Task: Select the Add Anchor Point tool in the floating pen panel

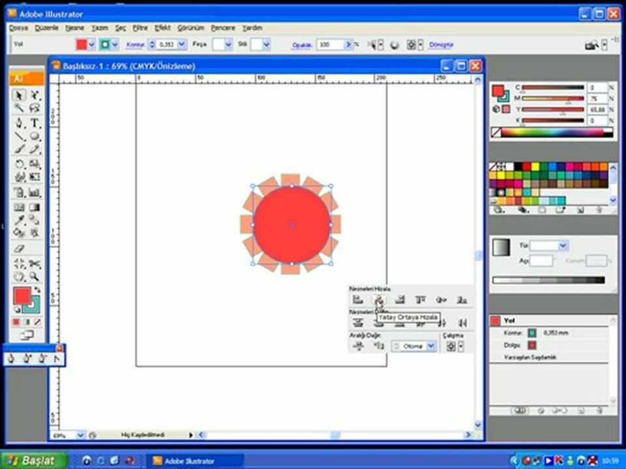Action: (x=26, y=358)
